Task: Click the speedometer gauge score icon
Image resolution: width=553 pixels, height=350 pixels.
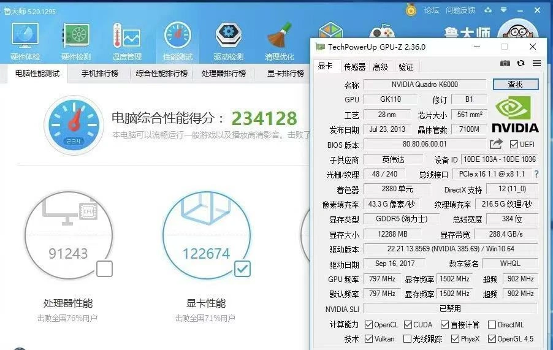Action: tap(74, 125)
